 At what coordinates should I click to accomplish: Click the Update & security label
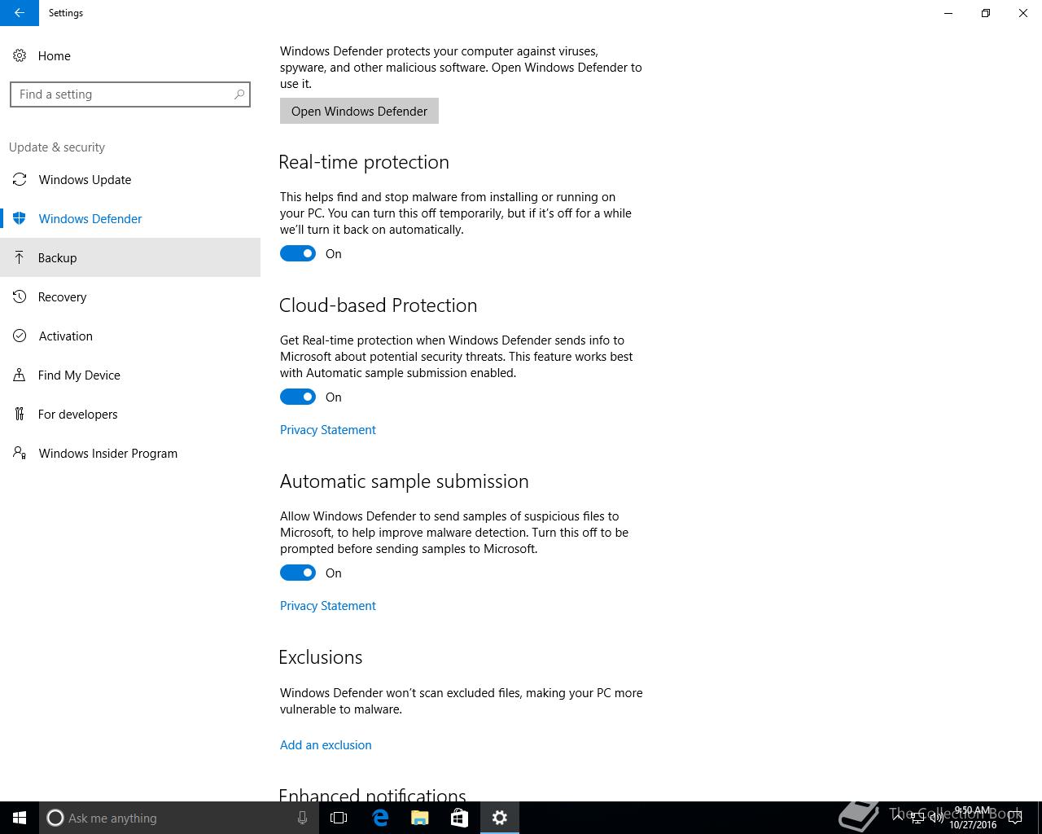coord(57,147)
